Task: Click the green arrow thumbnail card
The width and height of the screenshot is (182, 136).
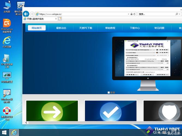Action: [52, 111]
